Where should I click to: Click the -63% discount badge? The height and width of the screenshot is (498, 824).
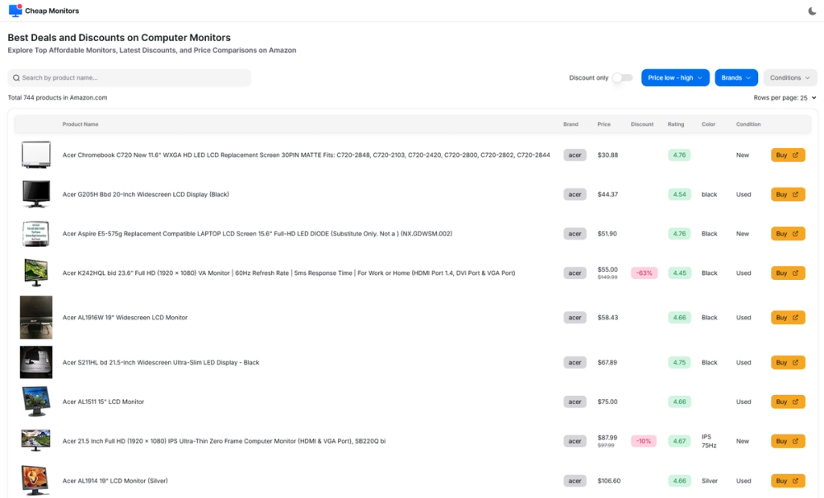(644, 273)
